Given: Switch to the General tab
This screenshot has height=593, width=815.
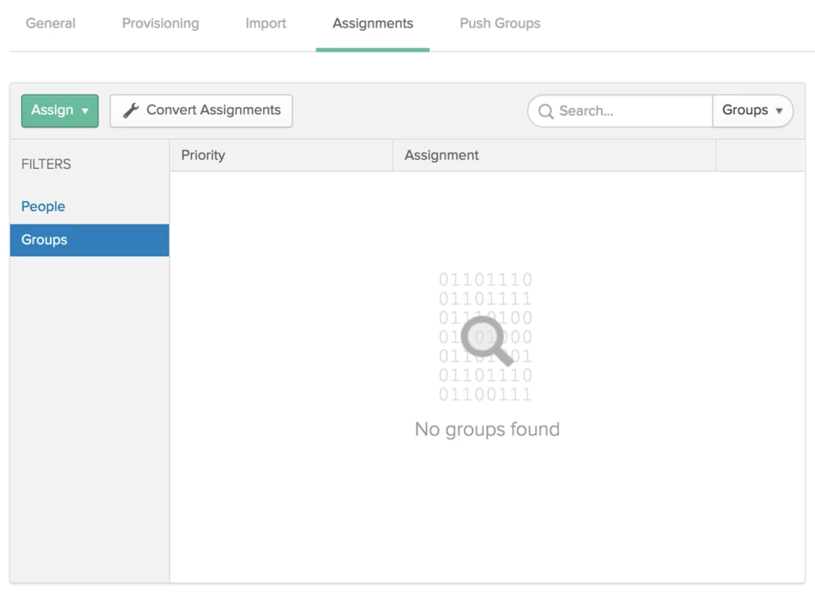Looking at the screenshot, I should [51, 23].
